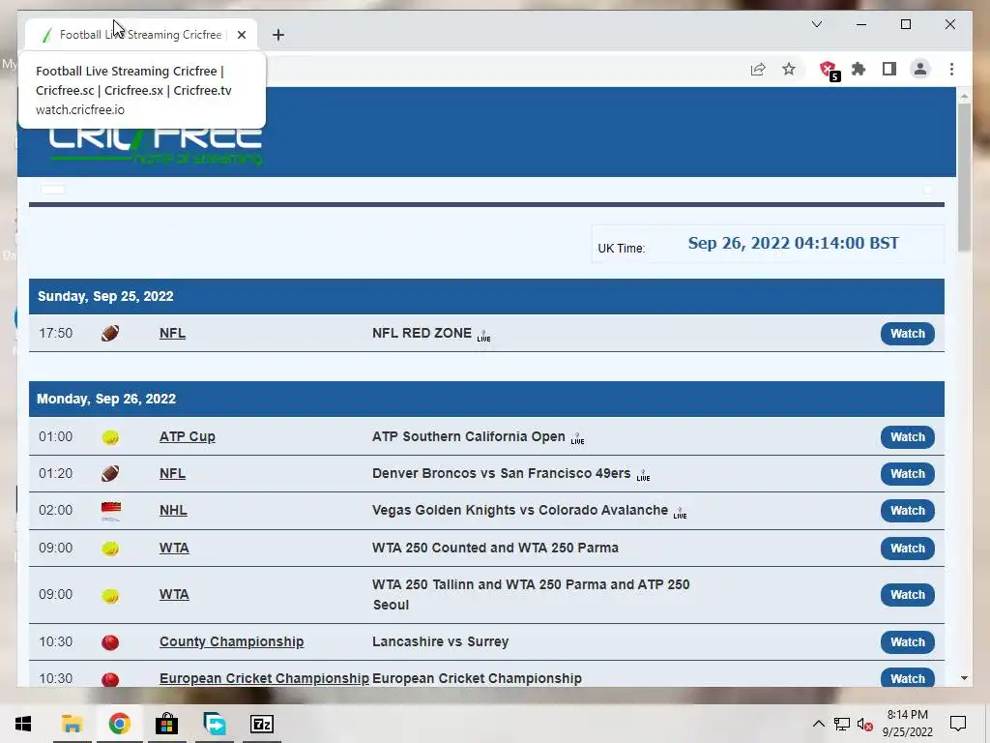Viewport: 990px width, 743px height.
Task: Click scrollbar down arrow
Action: [x=964, y=678]
